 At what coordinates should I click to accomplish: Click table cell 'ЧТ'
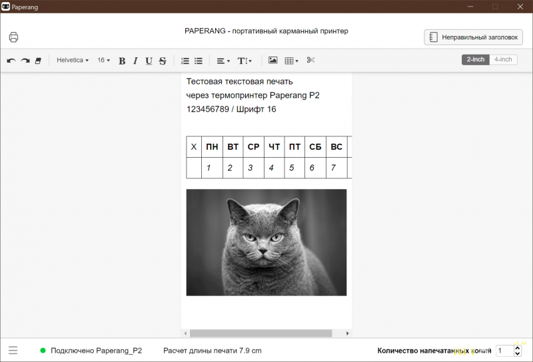click(274, 146)
